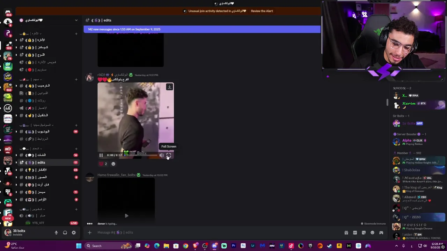This screenshot has width=447, height=251.
Task: Open Photoshop from the taskbar
Action: 243,246
